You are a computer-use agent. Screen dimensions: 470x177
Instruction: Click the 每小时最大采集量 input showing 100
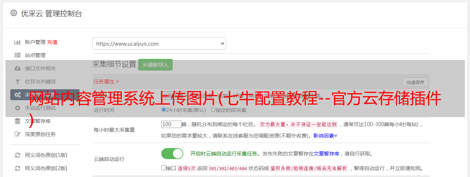pos(171,124)
